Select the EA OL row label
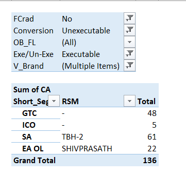This screenshot has width=186, height=196. tap(36, 148)
